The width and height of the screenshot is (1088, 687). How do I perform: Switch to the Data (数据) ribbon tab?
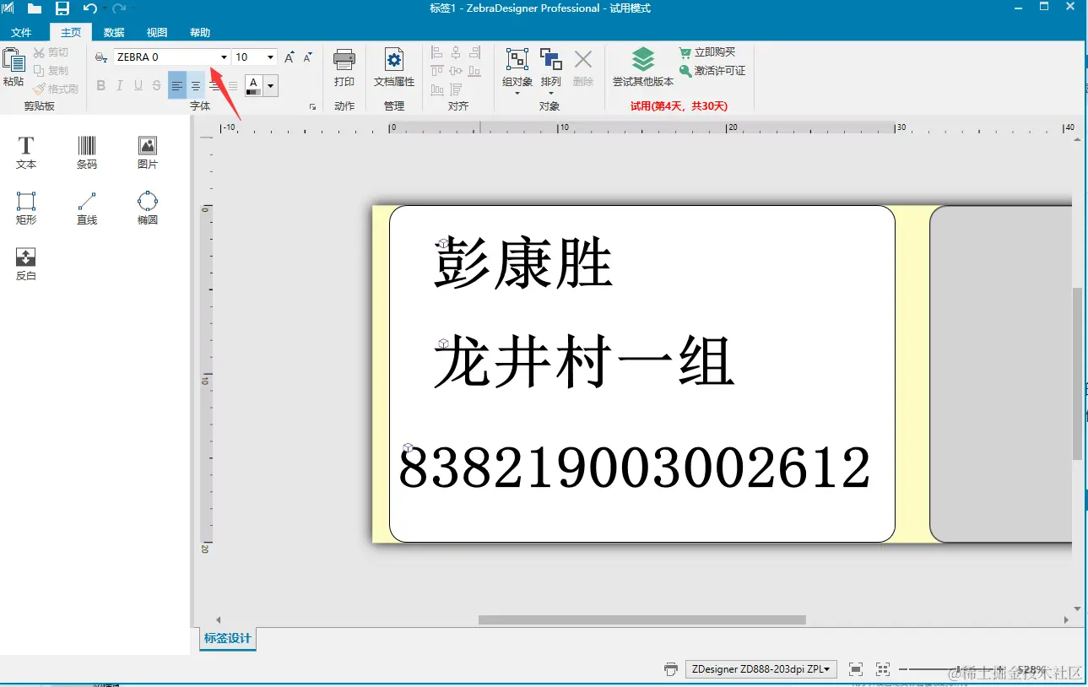coord(114,32)
